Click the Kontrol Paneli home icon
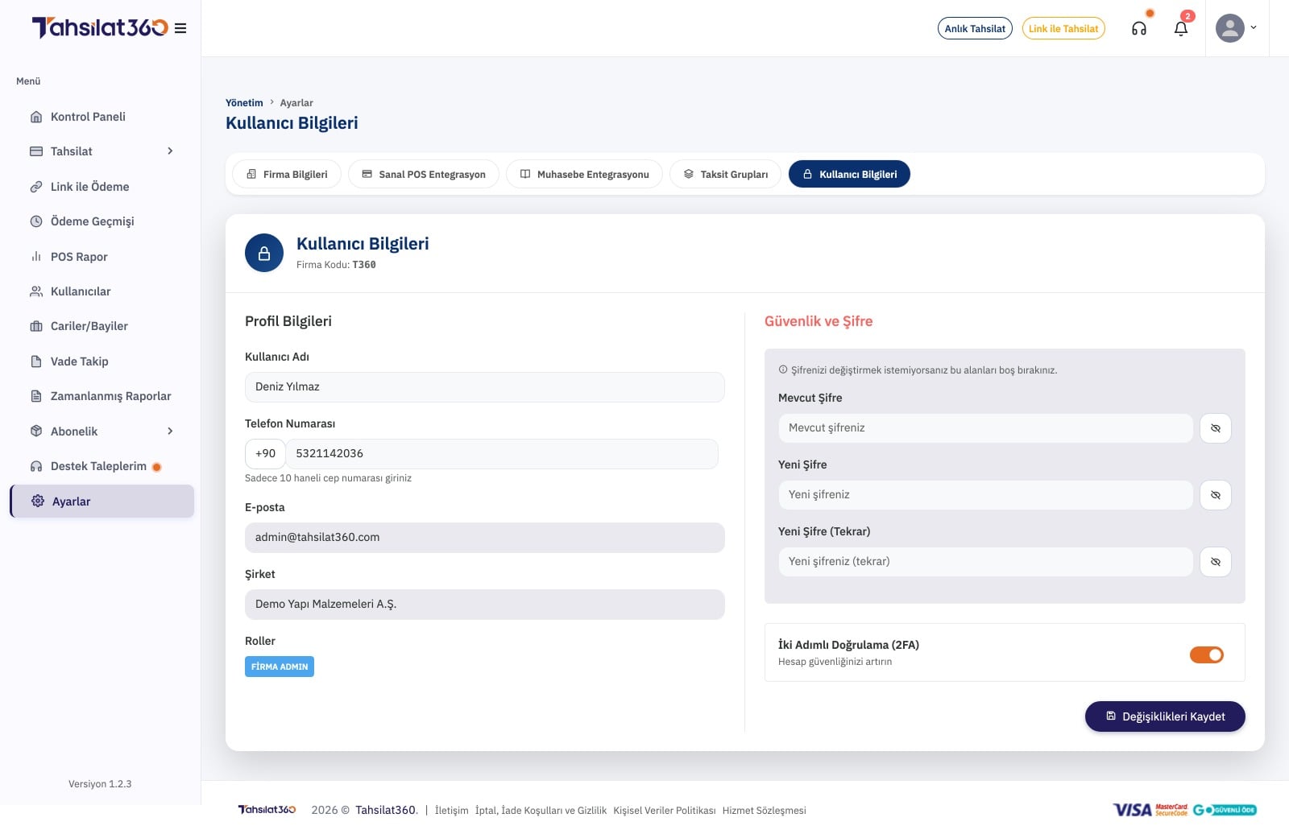 (36, 117)
